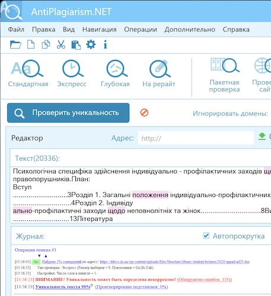Image resolution: width=271 pixels, height=296 pixels.
Task: Open Пакетная проверка batch check
Action: [x=224, y=75]
